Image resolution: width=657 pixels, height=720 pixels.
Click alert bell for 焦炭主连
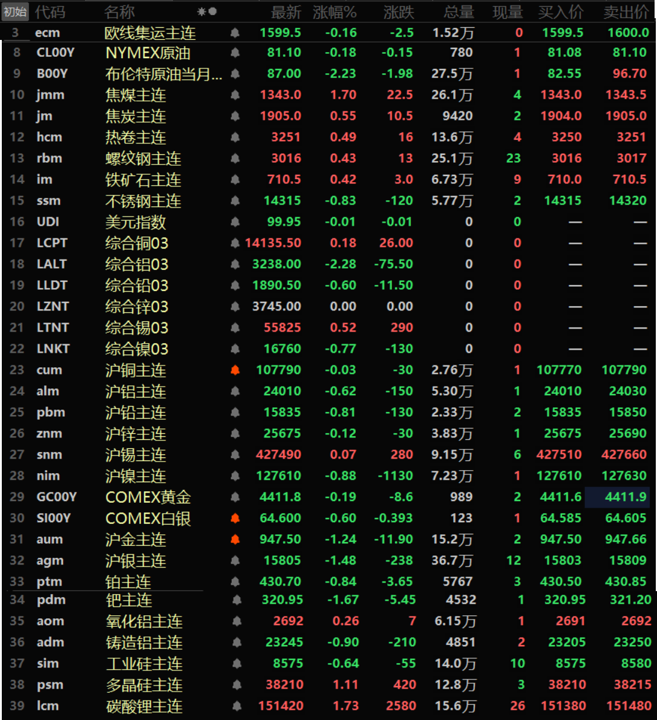click(235, 116)
